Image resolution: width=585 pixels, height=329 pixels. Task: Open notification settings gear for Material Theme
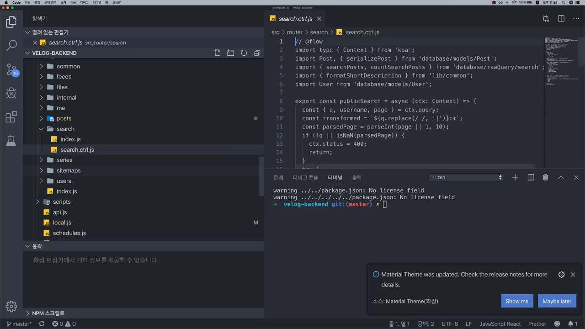click(561, 275)
